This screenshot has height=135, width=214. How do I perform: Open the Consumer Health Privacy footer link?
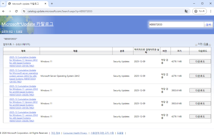pos(75,133)
